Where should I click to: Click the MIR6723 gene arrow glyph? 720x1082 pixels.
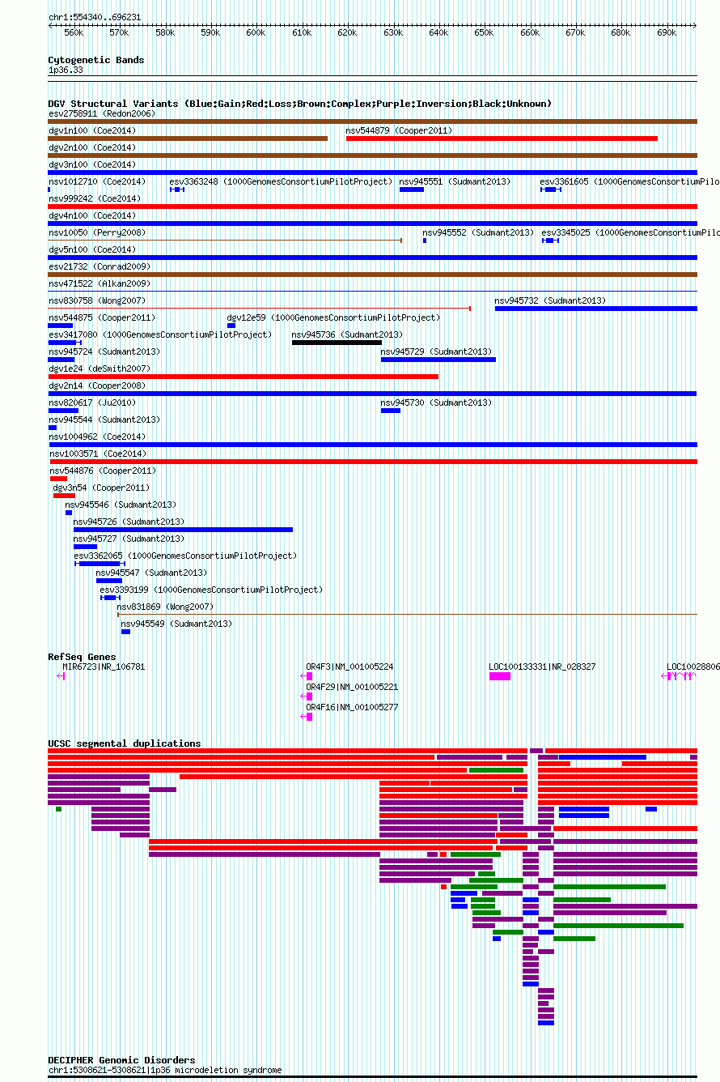click(61, 676)
